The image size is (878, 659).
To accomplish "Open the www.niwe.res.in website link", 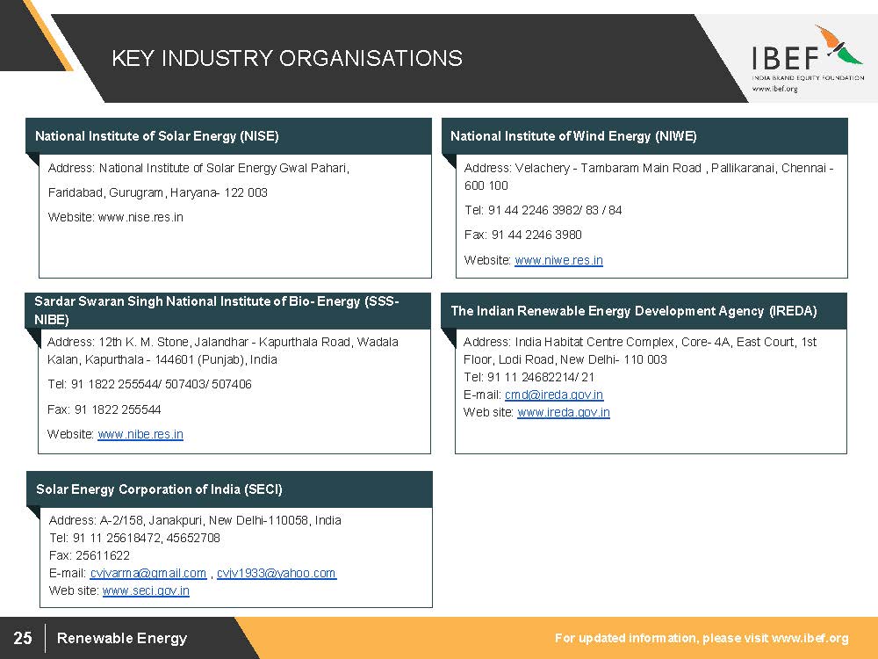I will point(558,260).
